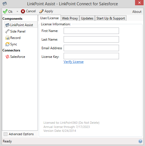Image resolution: width=145 pixels, height=146 pixels.
Task: Go to the Start Up & Support tab
Action: coord(111,18)
